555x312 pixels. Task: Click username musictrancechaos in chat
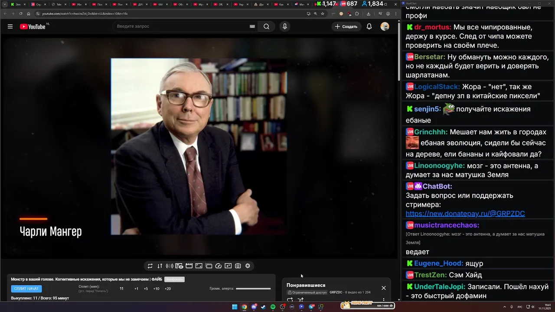[x=447, y=225]
